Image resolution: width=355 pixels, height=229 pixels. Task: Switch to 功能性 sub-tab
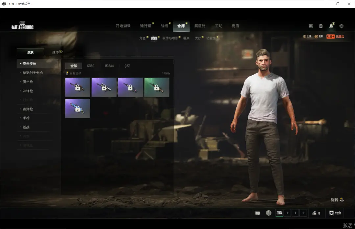pyautogui.click(x=211, y=38)
